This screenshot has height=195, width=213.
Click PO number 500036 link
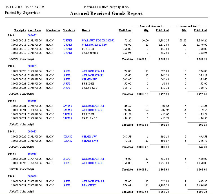pos(32,101)
